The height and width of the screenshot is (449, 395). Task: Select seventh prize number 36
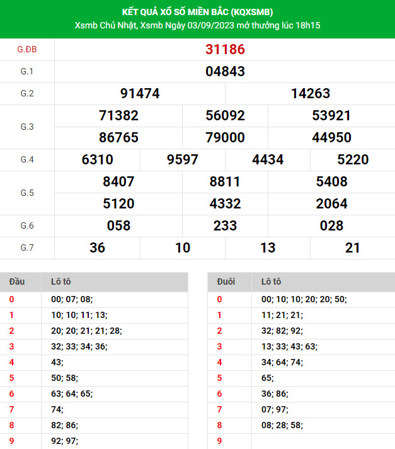(98, 247)
